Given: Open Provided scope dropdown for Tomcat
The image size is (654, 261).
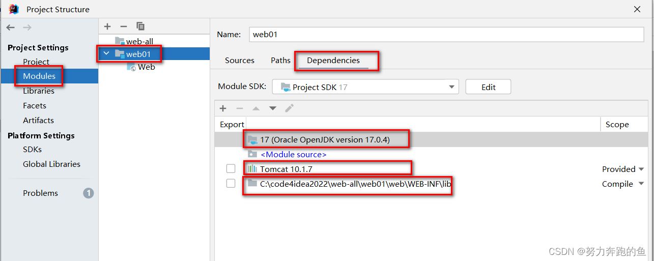Looking at the screenshot, I should pyautogui.click(x=641, y=169).
